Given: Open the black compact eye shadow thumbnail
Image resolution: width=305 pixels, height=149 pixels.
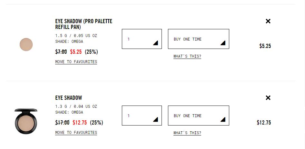Looking at the screenshot, I should pos(26,121).
